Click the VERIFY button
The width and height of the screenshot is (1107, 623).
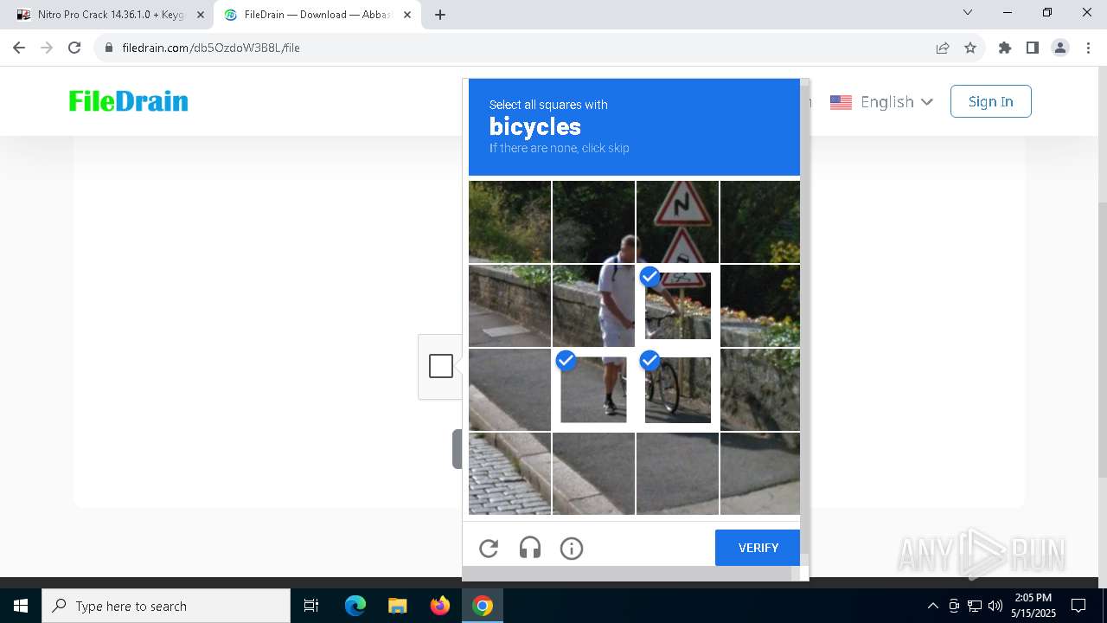758,548
